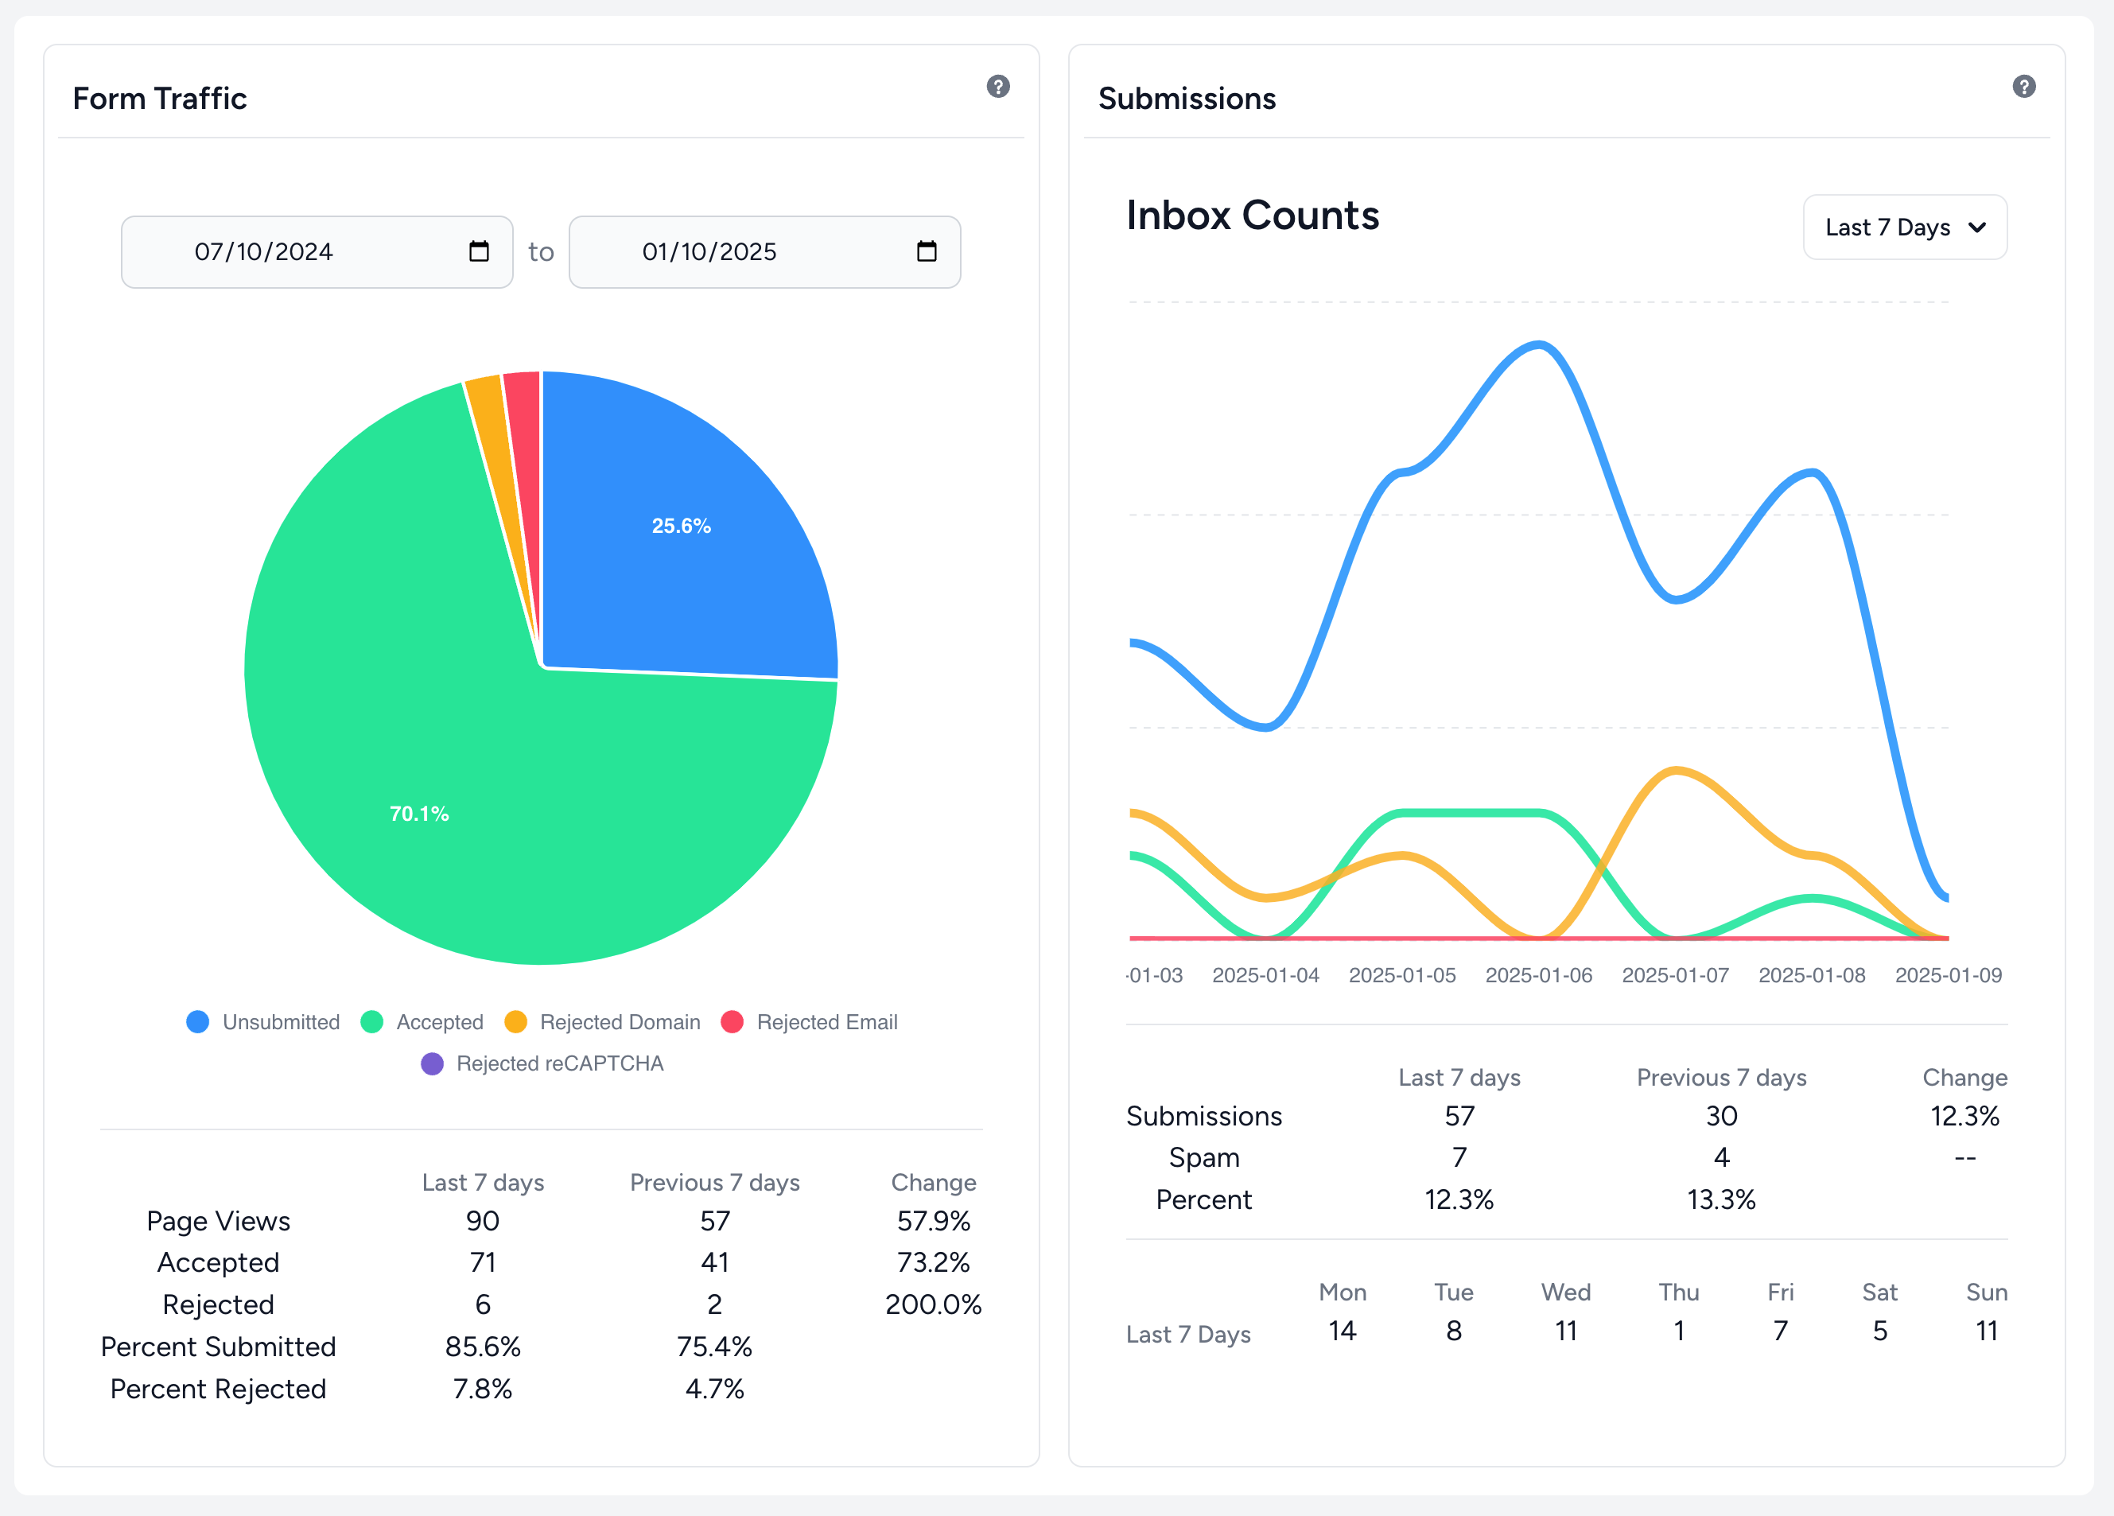
Task: Open the end date calendar picker icon
Action: click(x=926, y=251)
